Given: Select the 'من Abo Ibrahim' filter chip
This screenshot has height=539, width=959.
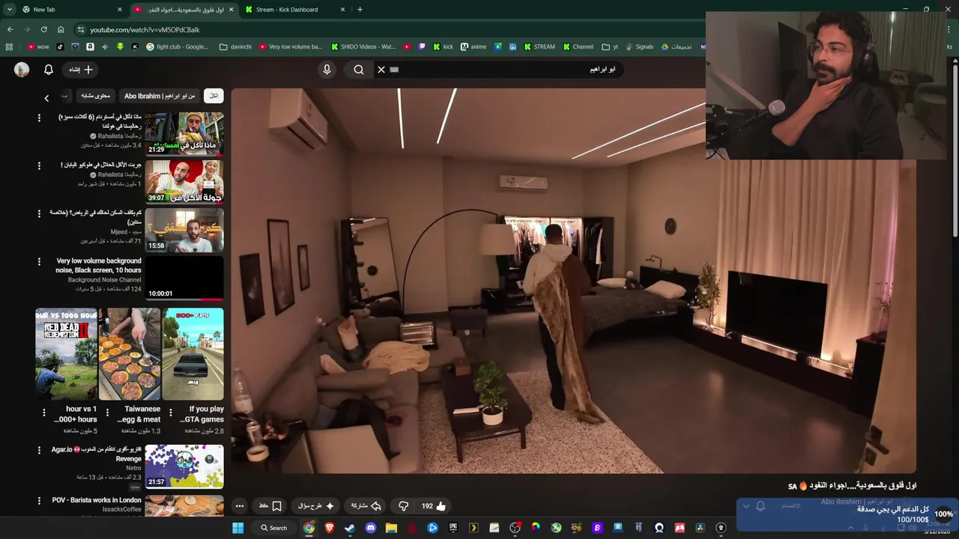Looking at the screenshot, I should [160, 96].
